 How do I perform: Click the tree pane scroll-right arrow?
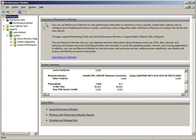[36, 133]
